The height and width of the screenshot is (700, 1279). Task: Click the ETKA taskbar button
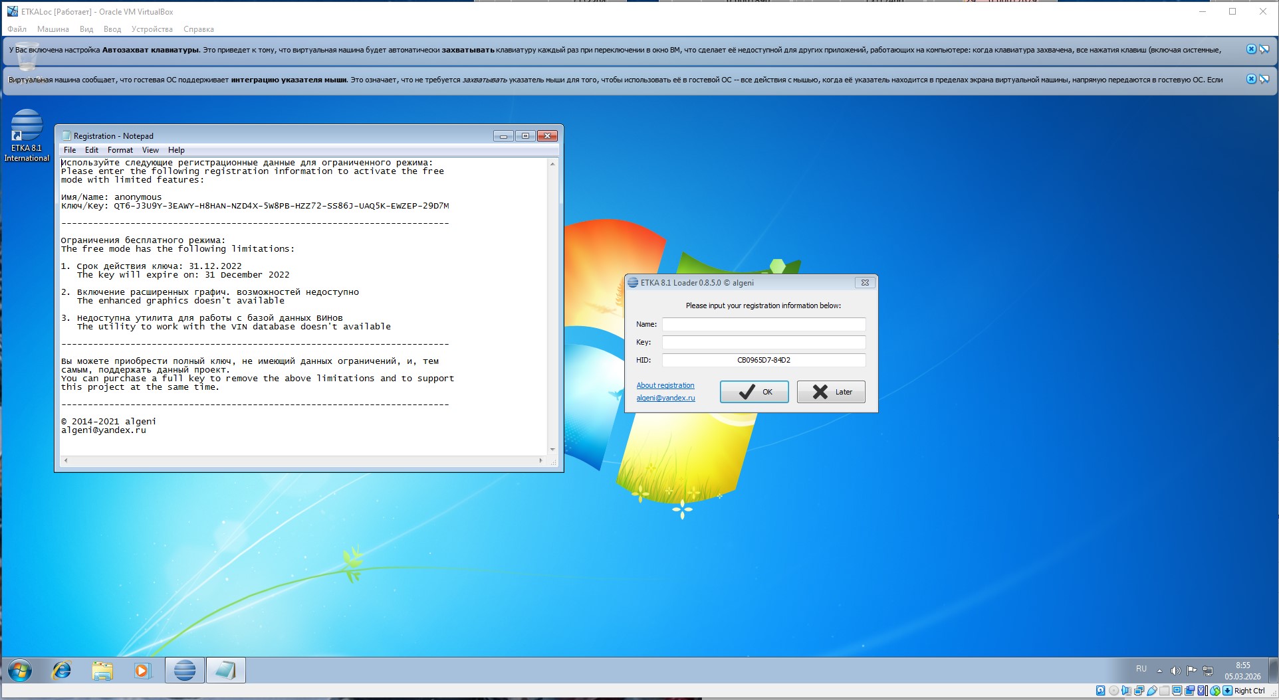point(184,671)
